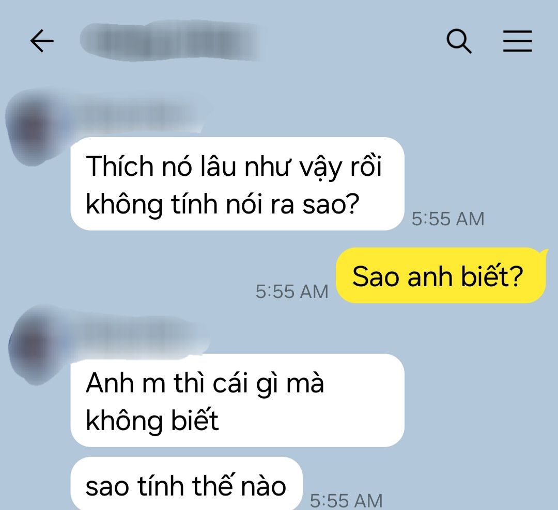Open the chat search magnifier
Screen dimensions: 558x510
(459, 42)
